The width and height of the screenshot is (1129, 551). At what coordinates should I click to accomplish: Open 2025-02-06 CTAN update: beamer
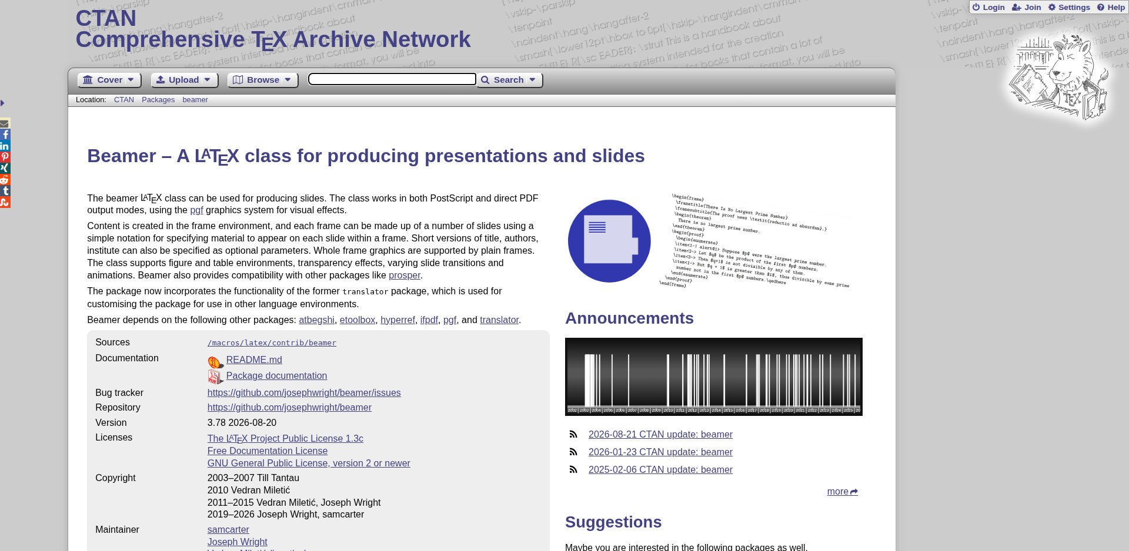pyautogui.click(x=660, y=470)
